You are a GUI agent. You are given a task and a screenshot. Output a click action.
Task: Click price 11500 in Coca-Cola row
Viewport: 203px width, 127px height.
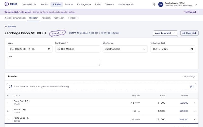coord(161,103)
